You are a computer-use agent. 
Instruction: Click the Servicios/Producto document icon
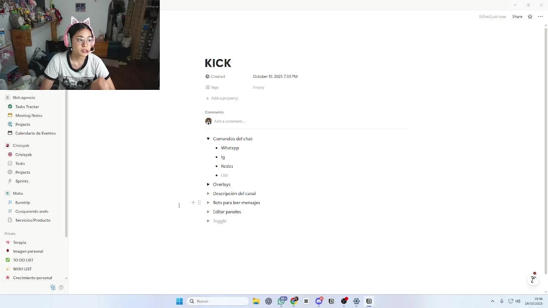pyautogui.click(x=10, y=220)
